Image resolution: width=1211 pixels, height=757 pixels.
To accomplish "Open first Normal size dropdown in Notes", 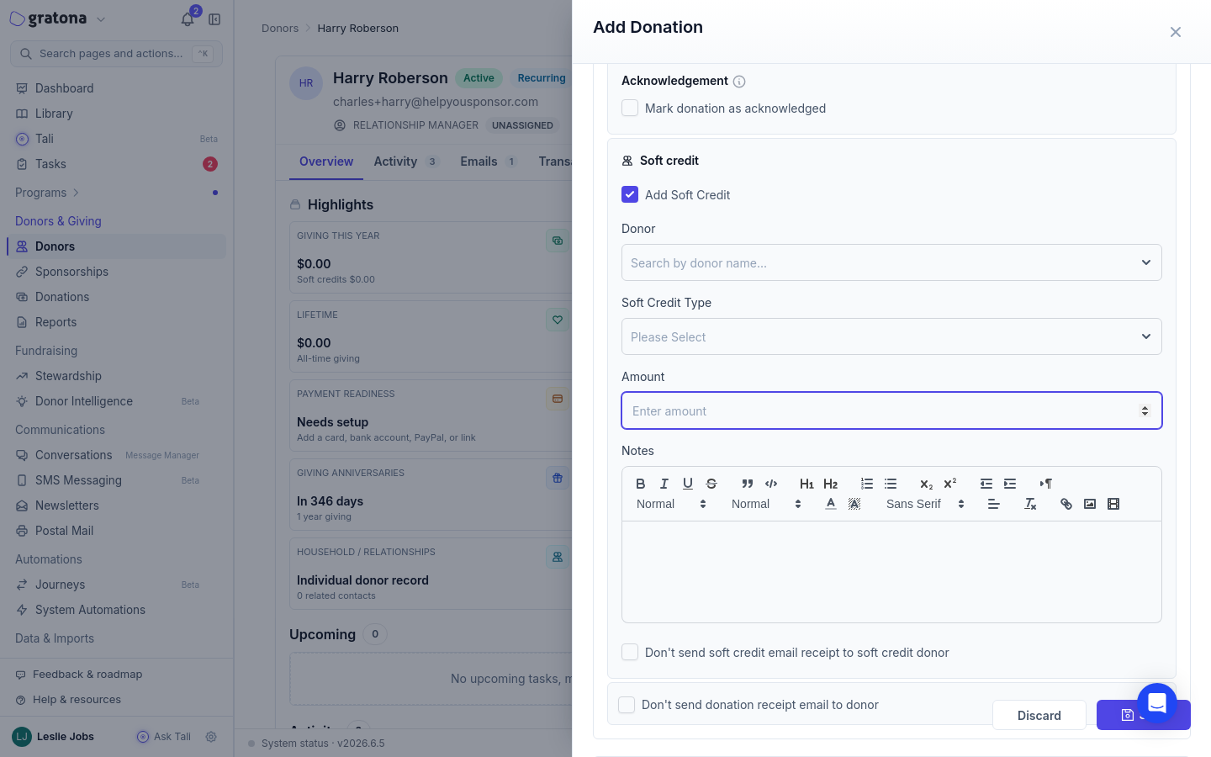I will (671, 504).
